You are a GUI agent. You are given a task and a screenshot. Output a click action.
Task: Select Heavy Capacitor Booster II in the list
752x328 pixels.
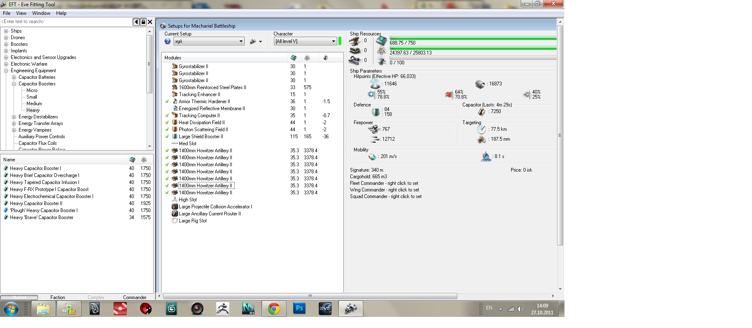click(36, 203)
